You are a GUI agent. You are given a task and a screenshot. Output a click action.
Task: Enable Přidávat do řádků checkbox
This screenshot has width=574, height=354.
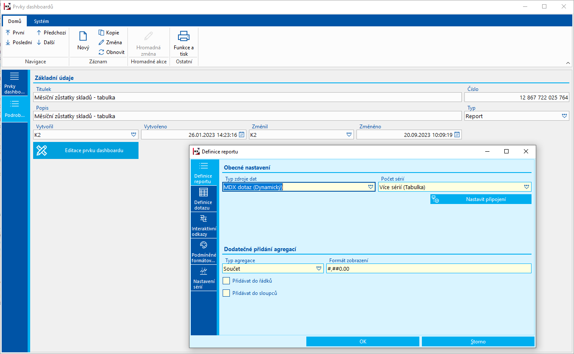click(x=226, y=281)
